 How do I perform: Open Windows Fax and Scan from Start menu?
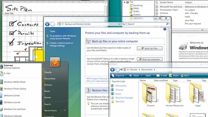coord(15,109)
